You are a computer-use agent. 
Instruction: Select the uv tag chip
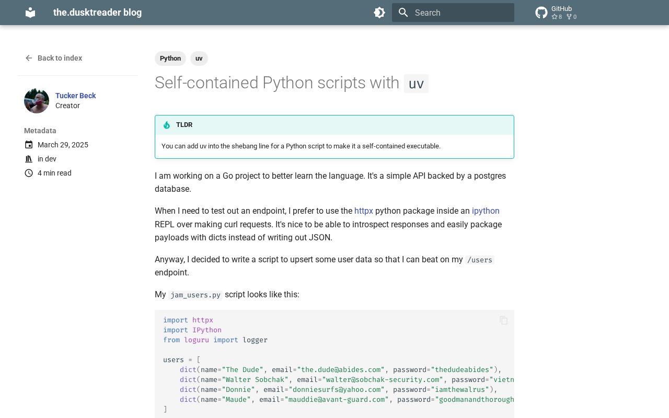pyautogui.click(x=199, y=59)
